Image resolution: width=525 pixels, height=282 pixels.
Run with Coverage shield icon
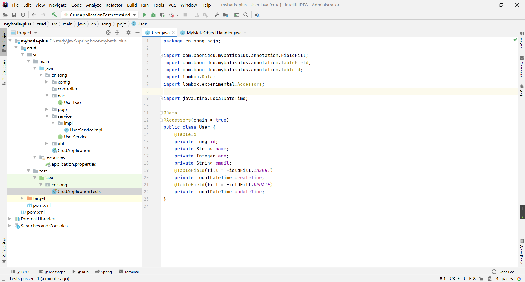tap(162, 15)
